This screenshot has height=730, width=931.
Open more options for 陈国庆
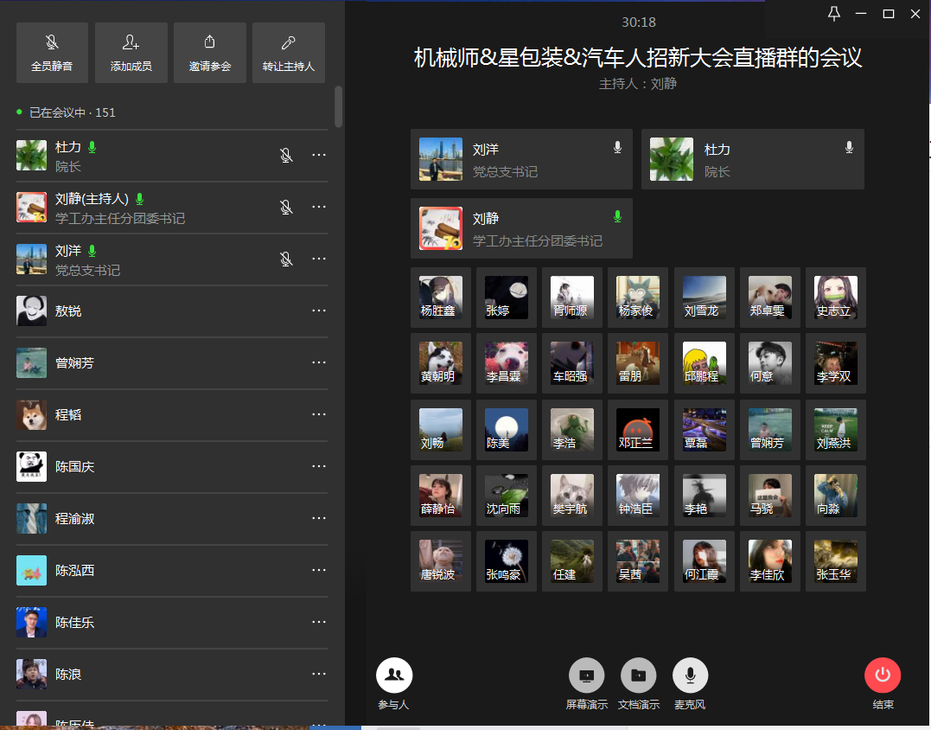[x=319, y=466]
